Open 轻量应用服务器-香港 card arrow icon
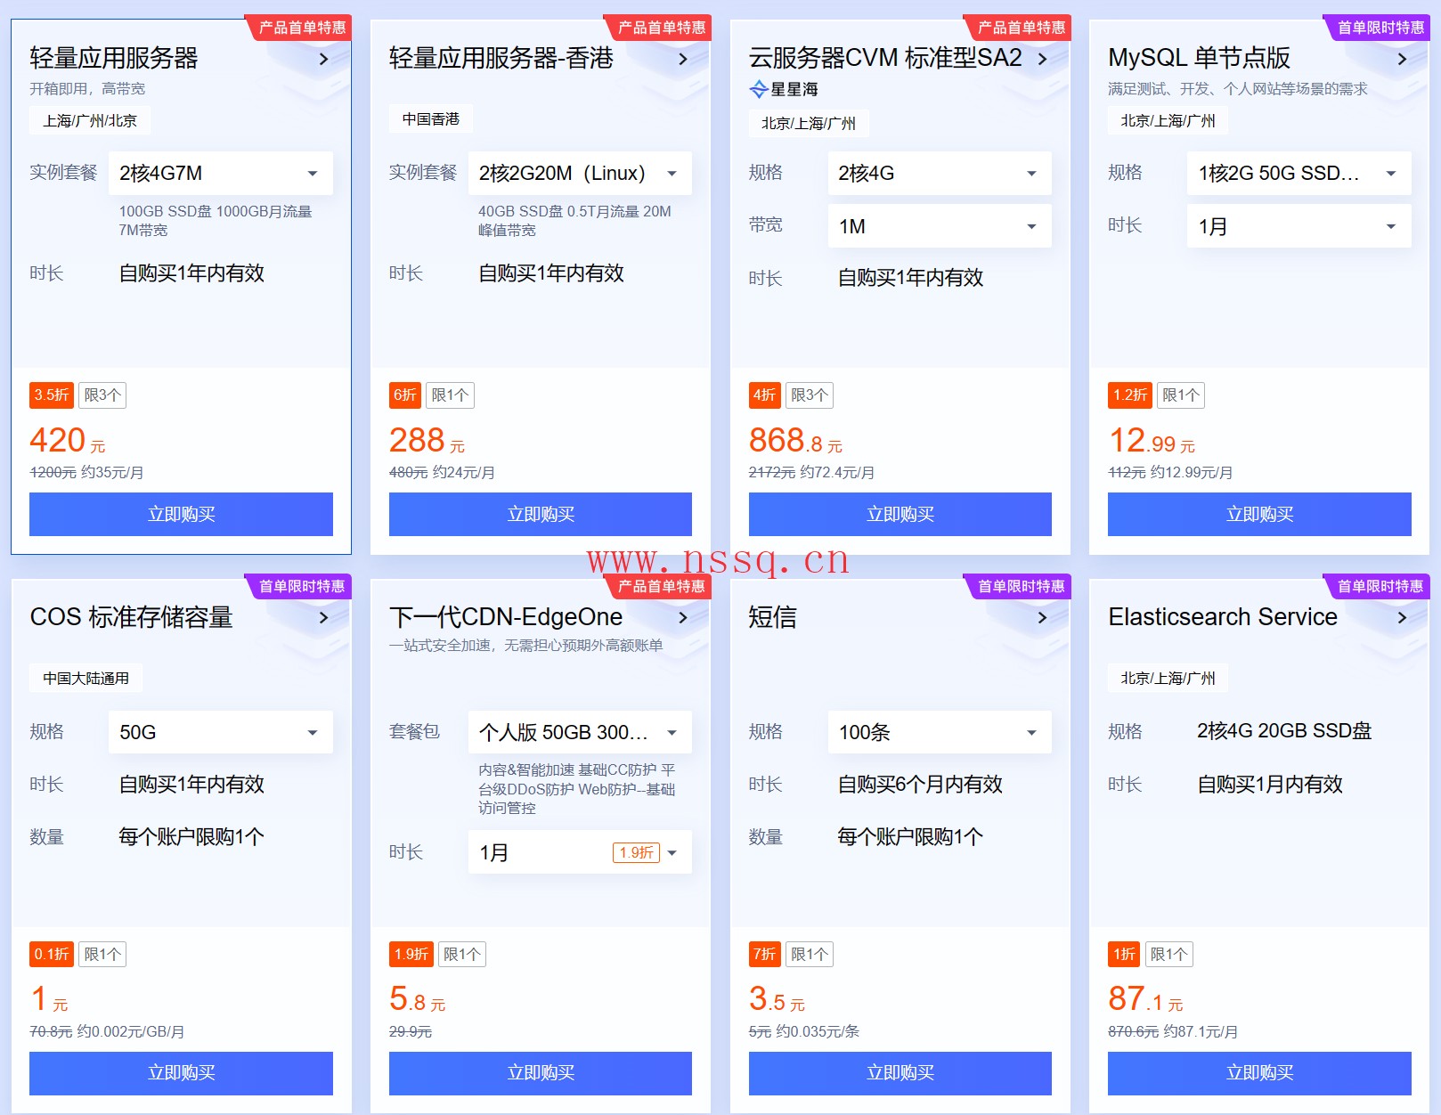The width and height of the screenshot is (1441, 1115). click(x=683, y=59)
